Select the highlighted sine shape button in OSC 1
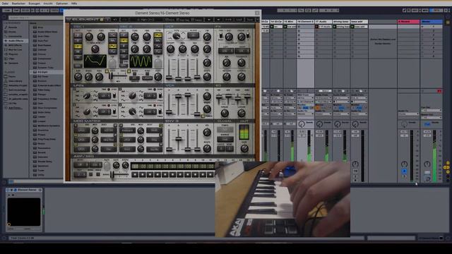Screen dimensions: 452x254 pos(112,46)
